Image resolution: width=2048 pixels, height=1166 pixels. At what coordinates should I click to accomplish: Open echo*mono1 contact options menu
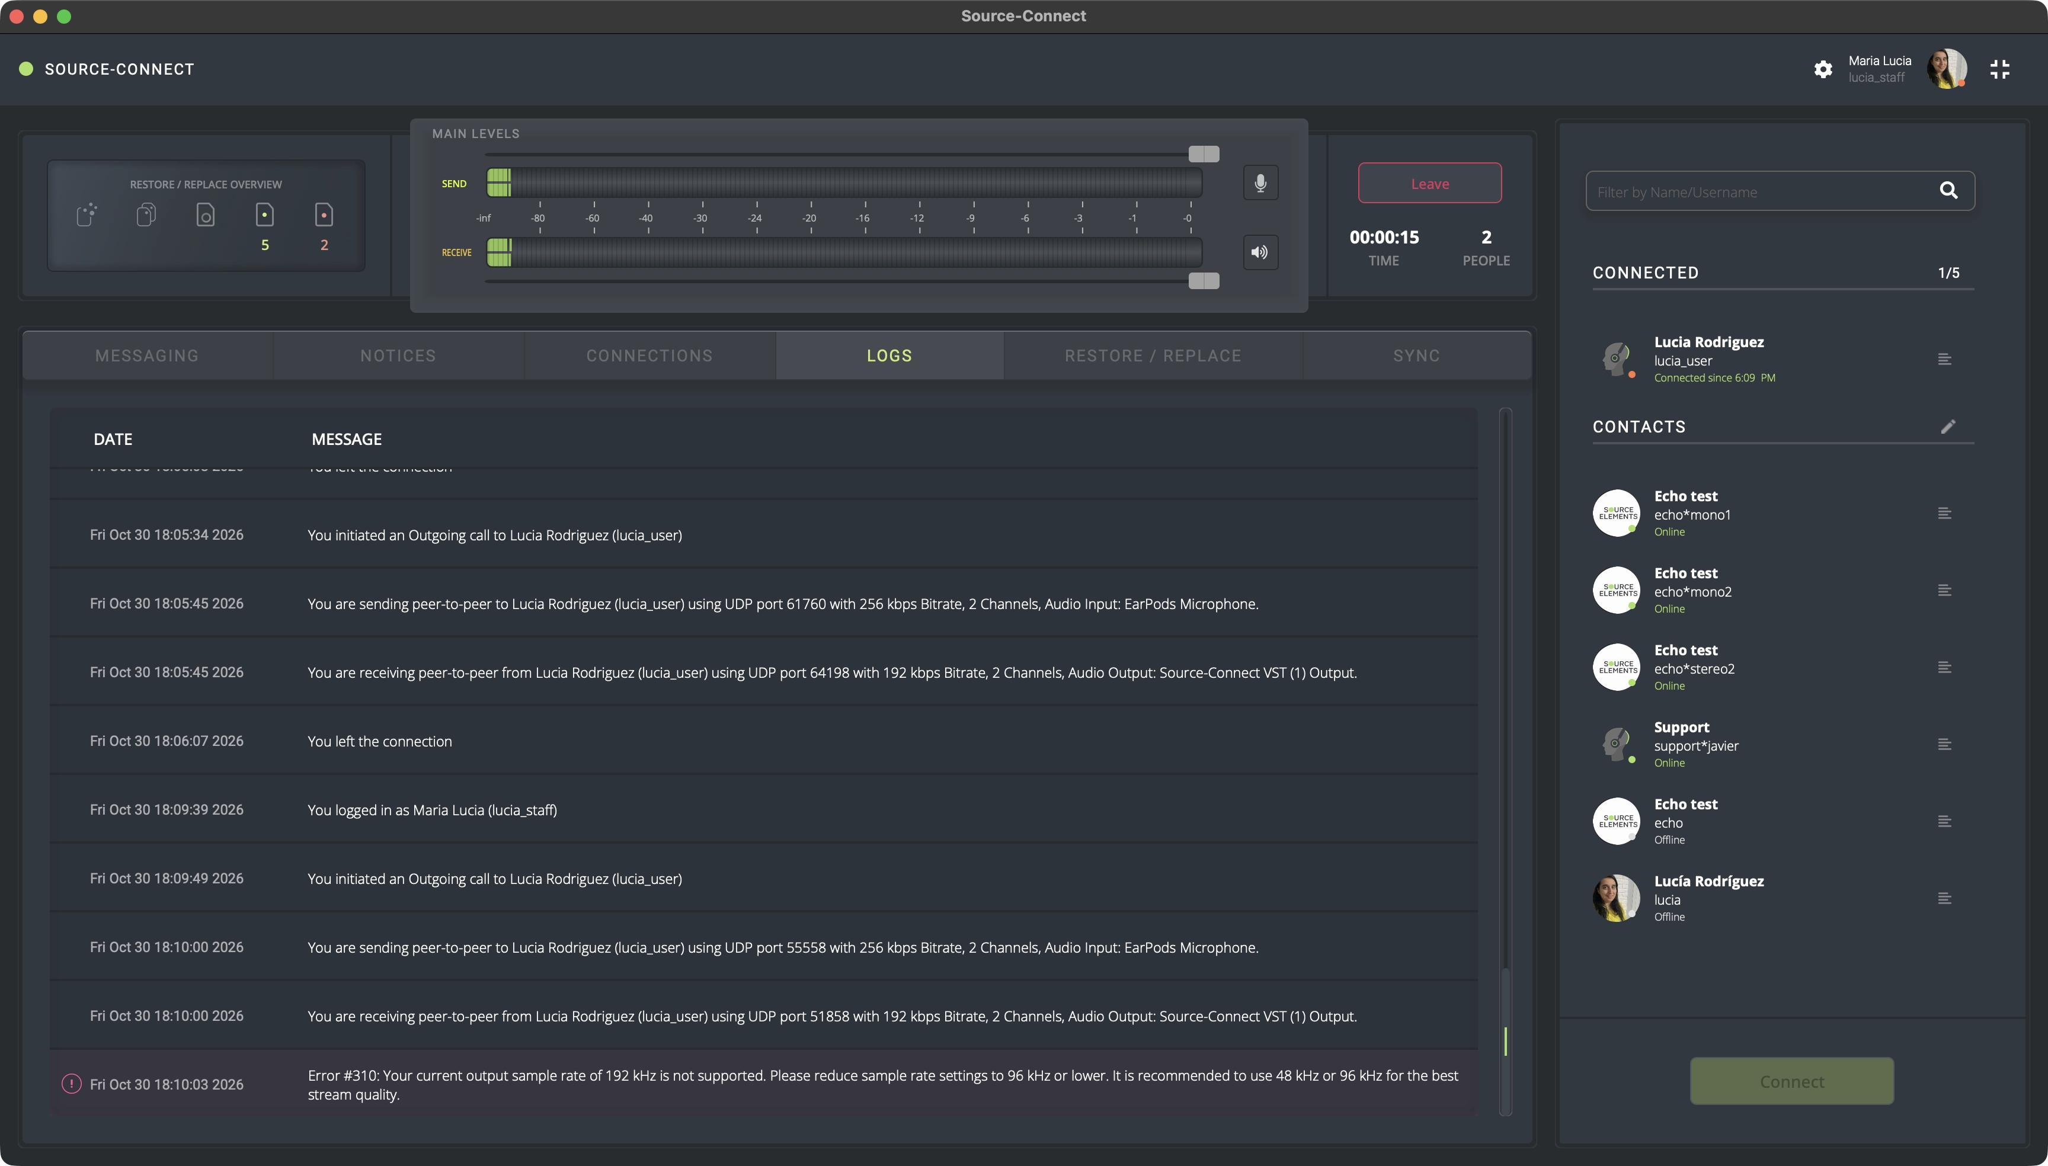pyautogui.click(x=1944, y=513)
